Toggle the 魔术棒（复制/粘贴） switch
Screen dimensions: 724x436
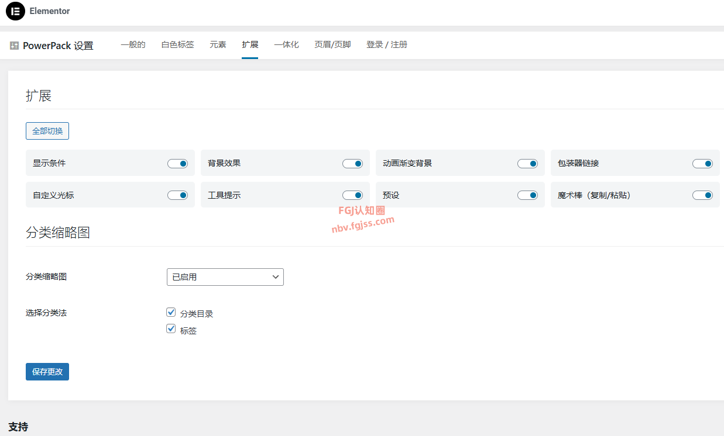(702, 195)
